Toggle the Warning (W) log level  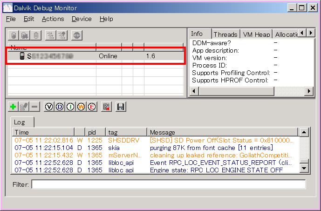[81, 107]
